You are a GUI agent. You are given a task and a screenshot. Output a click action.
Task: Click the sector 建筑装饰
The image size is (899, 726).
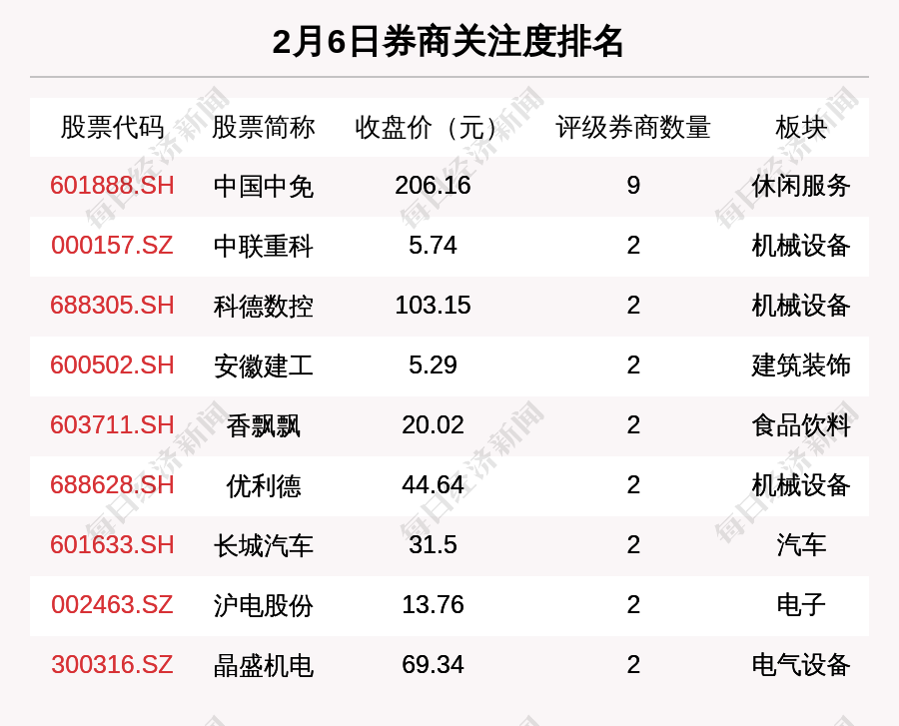coord(801,366)
